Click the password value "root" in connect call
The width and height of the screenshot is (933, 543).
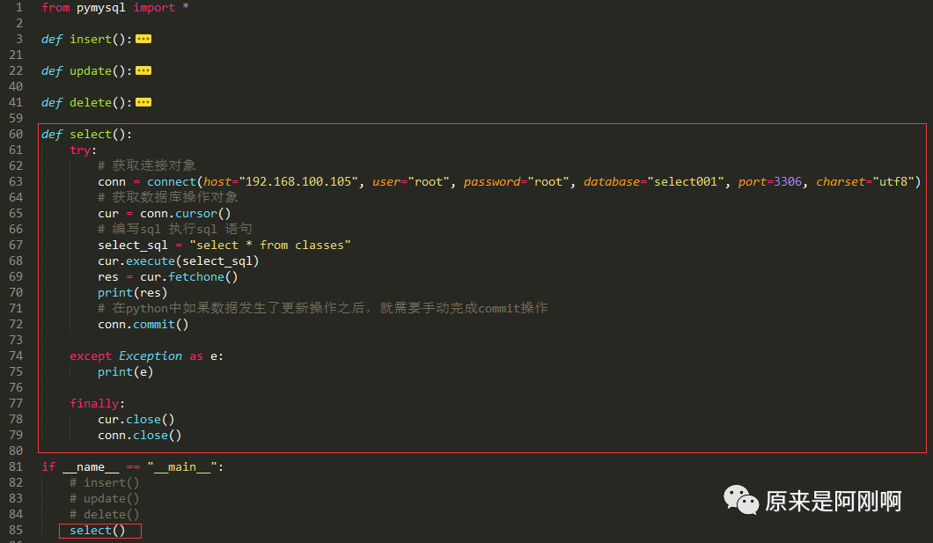[x=548, y=181]
